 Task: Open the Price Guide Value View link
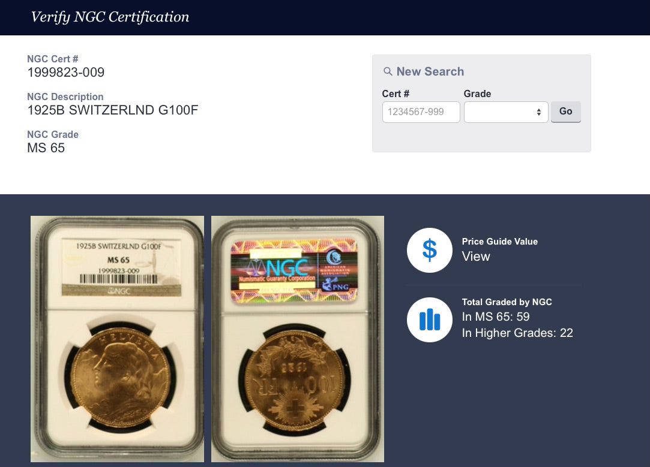(476, 256)
